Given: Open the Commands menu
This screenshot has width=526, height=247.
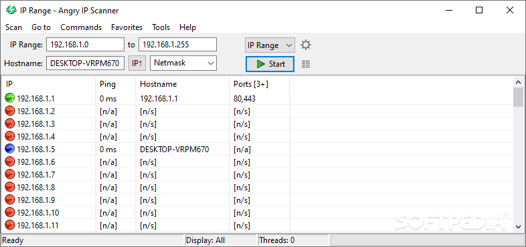Looking at the screenshot, I should click(x=81, y=27).
